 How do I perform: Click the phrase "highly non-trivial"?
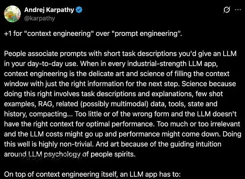pos(65,143)
